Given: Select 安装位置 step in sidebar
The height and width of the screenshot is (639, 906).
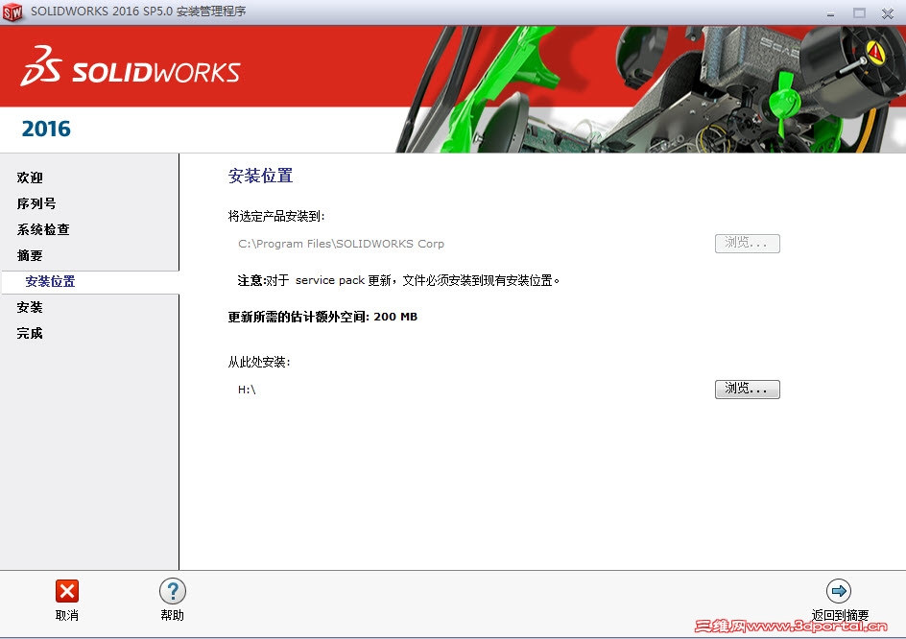Looking at the screenshot, I should (50, 282).
